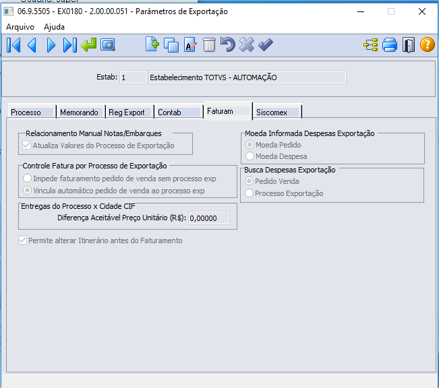Viewport: 439px width, 388px height.
Task: Click the 'Busca Despesas Exportação' label
Action: tap(290, 170)
